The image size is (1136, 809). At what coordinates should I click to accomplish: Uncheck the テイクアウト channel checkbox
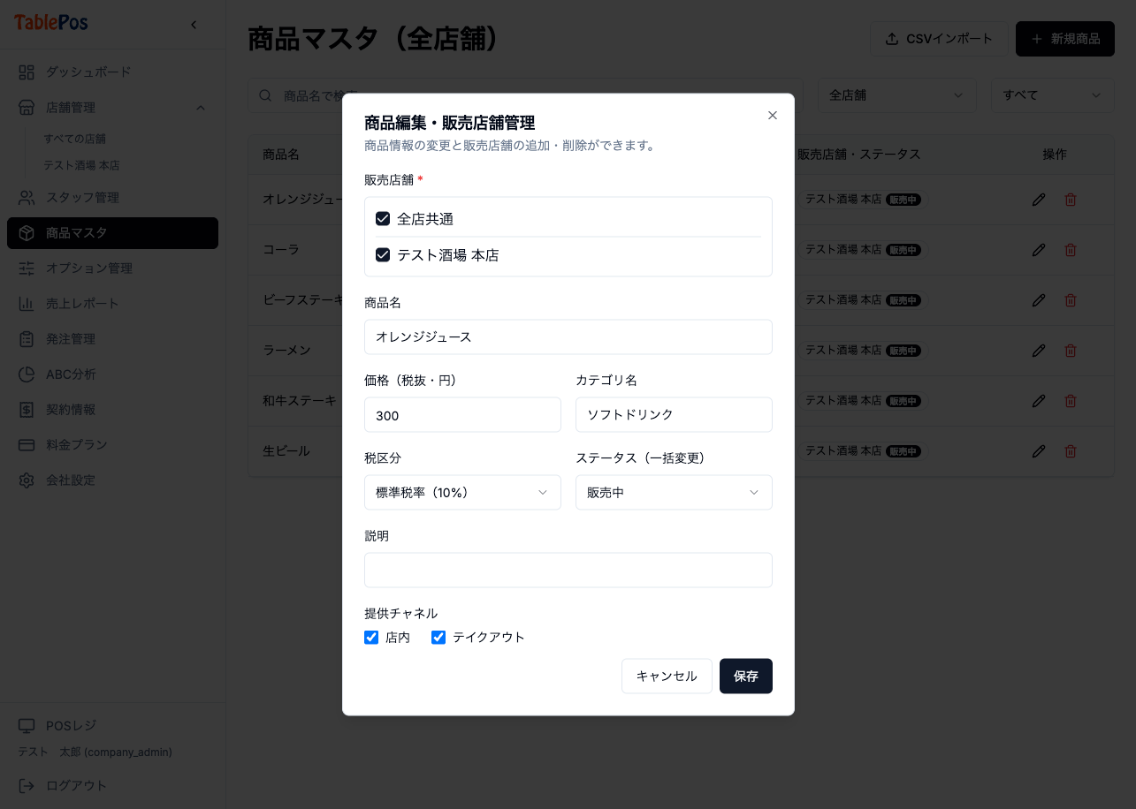tap(438, 638)
